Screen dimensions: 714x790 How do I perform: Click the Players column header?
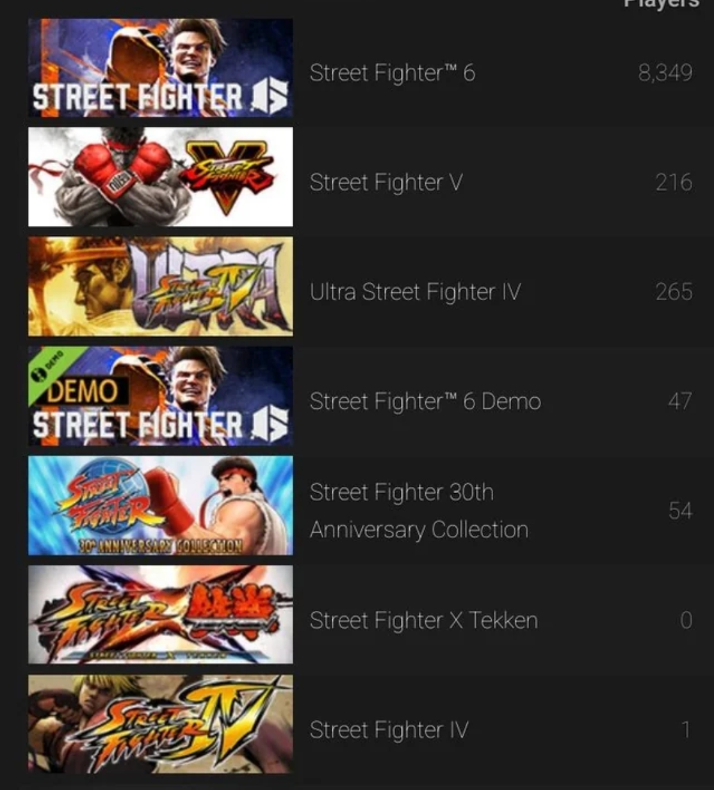[661, 3]
